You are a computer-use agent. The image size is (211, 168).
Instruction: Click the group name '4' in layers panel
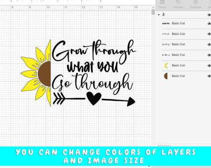pyautogui.click(x=163, y=15)
